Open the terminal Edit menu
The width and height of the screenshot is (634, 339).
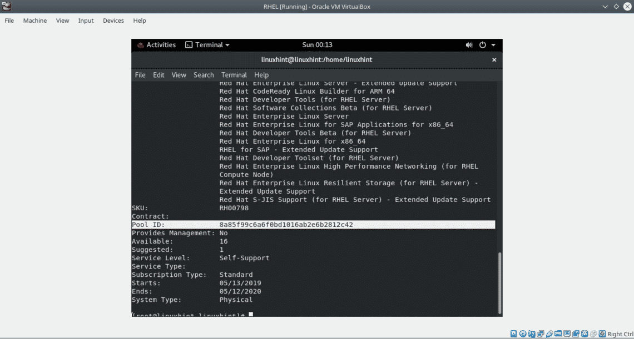(158, 75)
